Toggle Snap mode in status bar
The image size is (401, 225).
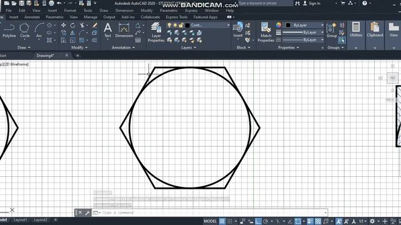(230, 221)
